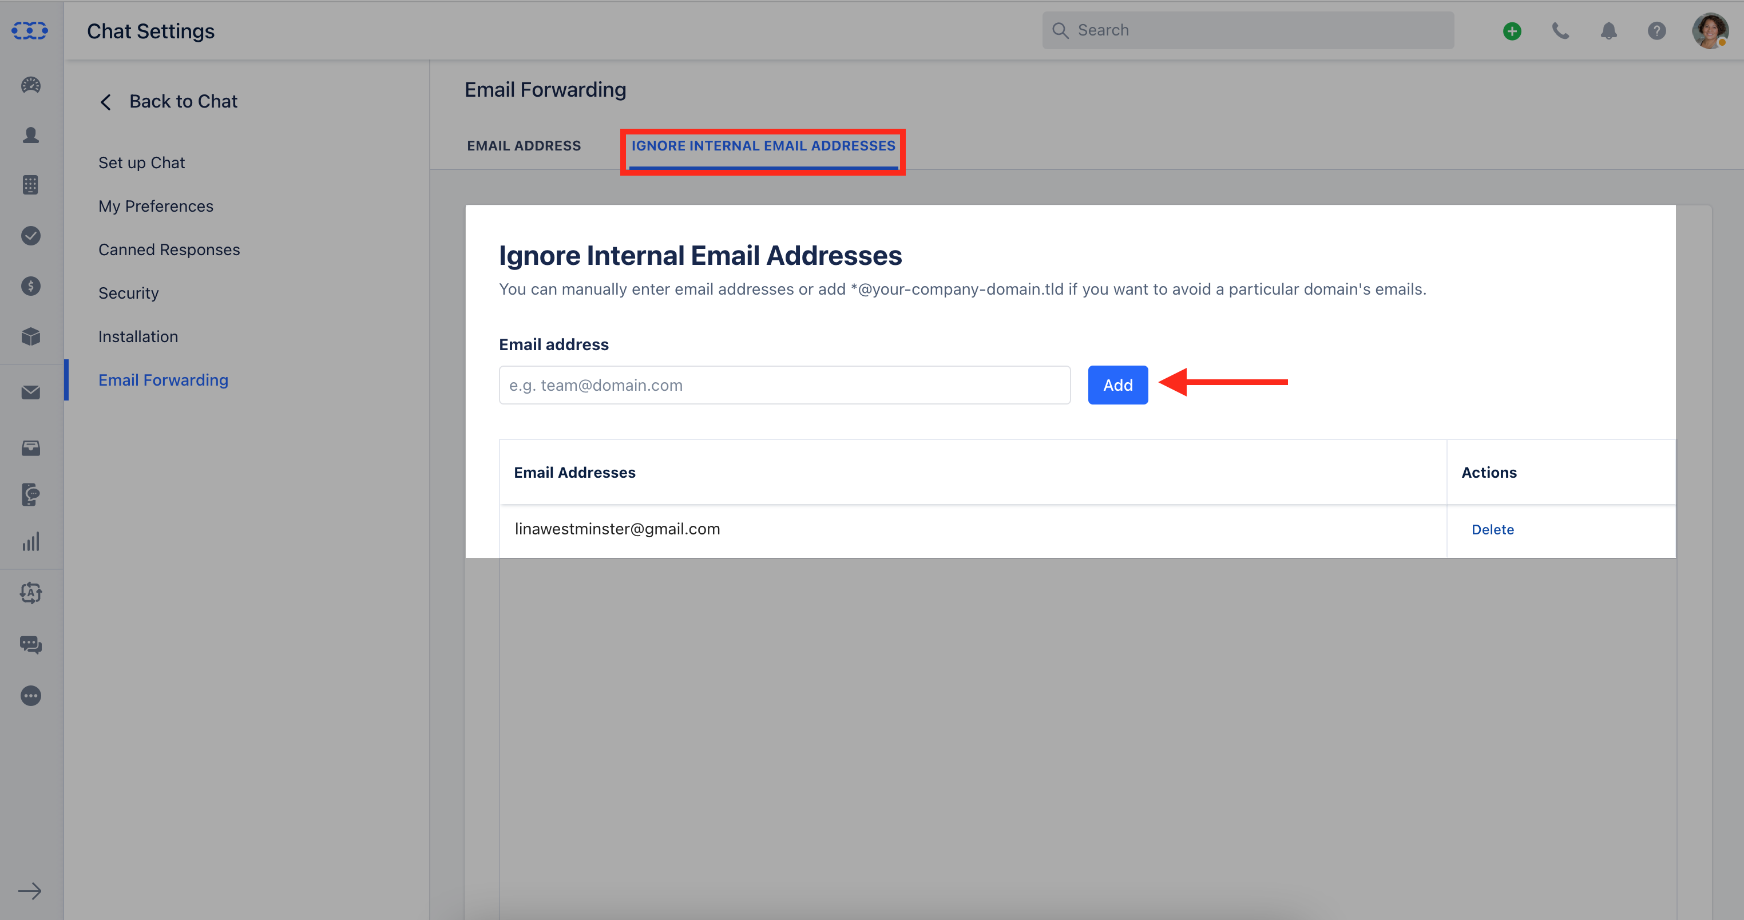Open the email envelope icon in sidebar
Screen dimensions: 1744x920
[30, 392]
